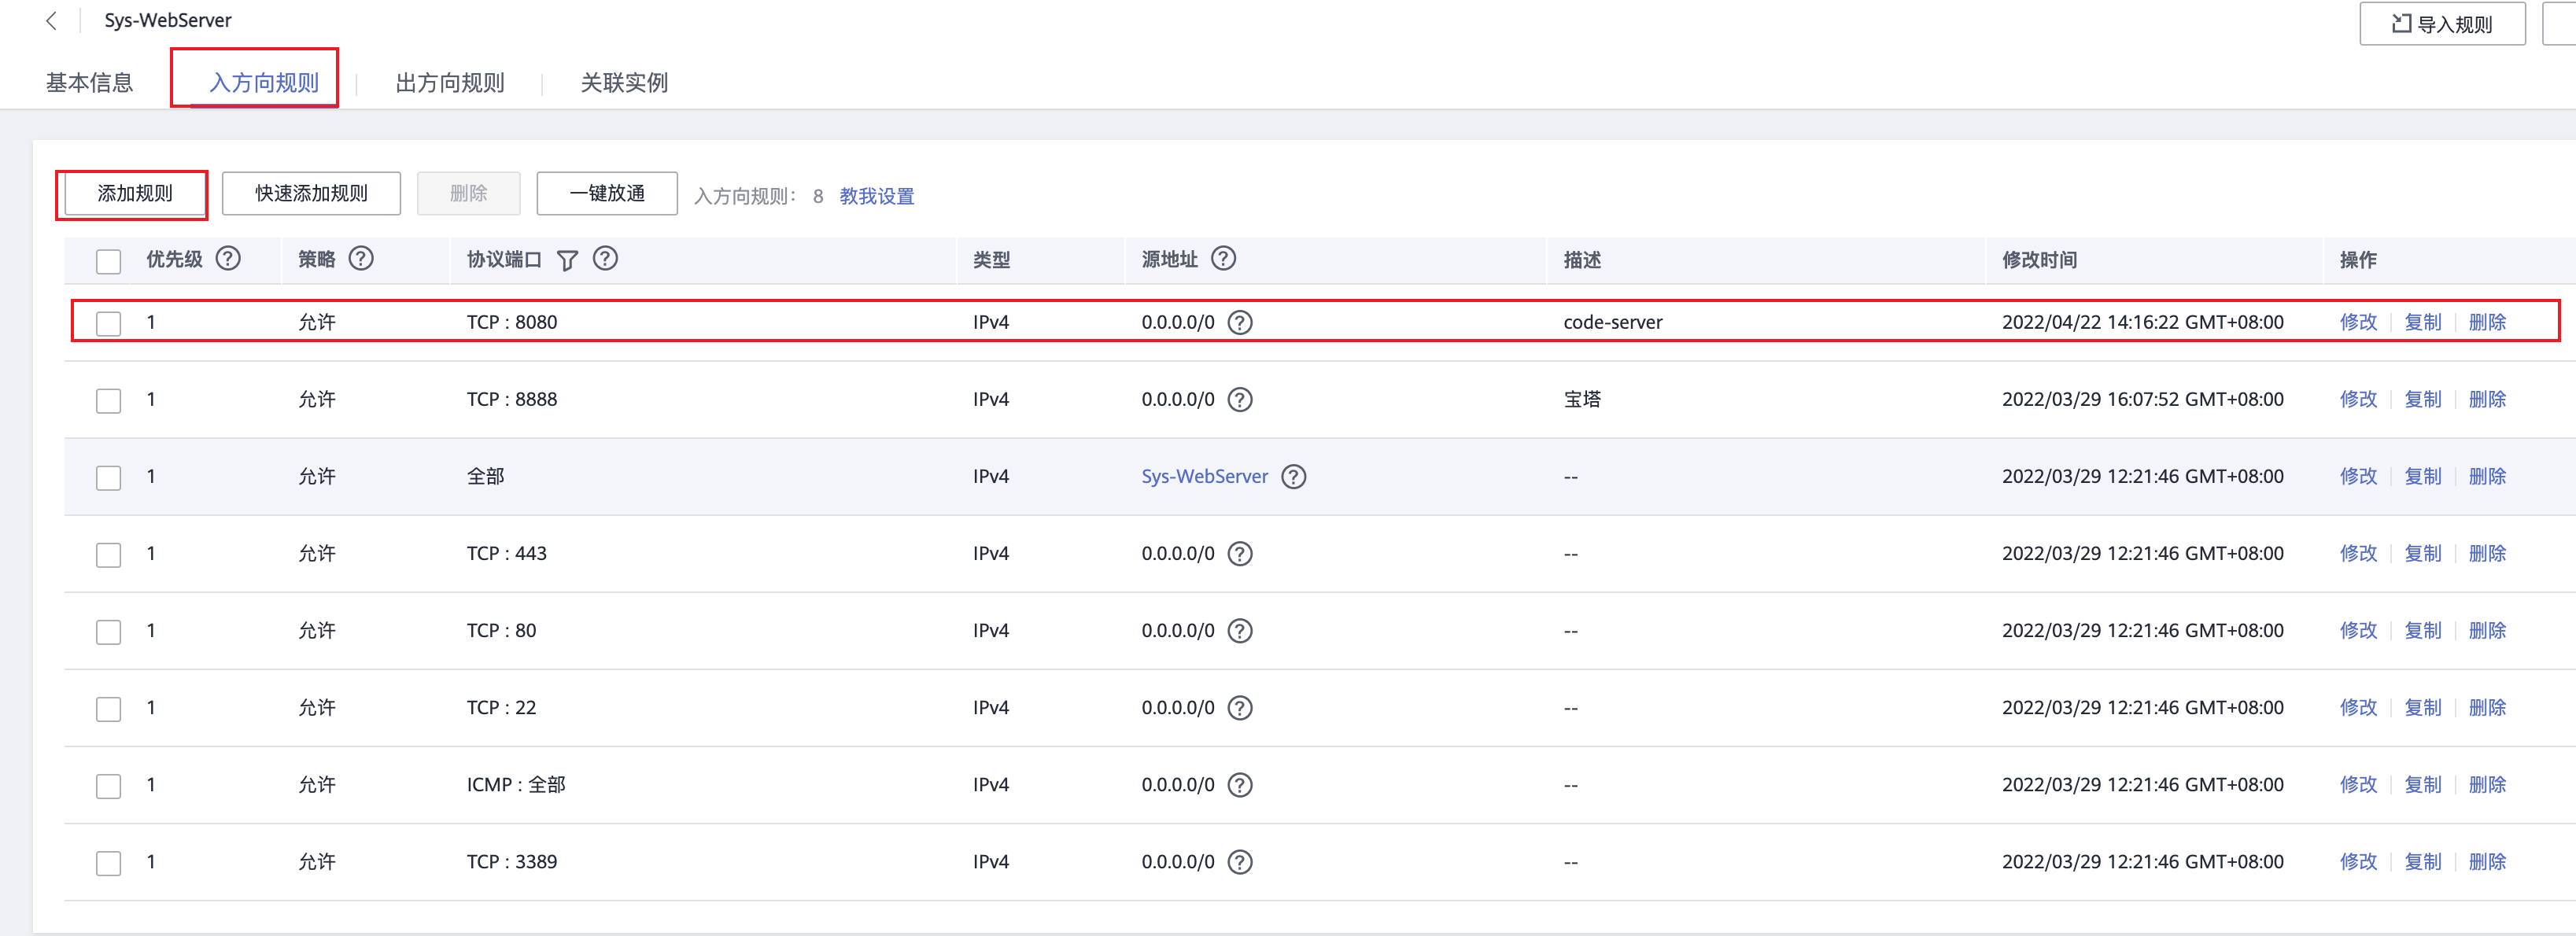Click help icon next to Sys-WebServer source
The width and height of the screenshot is (2576, 936).
tap(1294, 476)
